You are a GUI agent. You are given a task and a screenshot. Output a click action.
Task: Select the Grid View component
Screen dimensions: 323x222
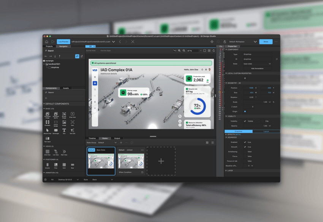click(47, 152)
